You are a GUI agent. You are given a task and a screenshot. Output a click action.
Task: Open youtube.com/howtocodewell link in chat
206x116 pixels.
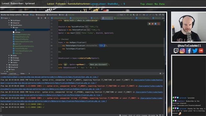click(x=187, y=105)
